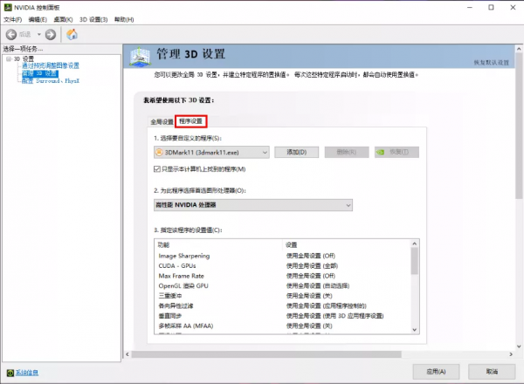
Task: Click the settings list vertical scrollbar thumb
Action: [x=414, y=261]
